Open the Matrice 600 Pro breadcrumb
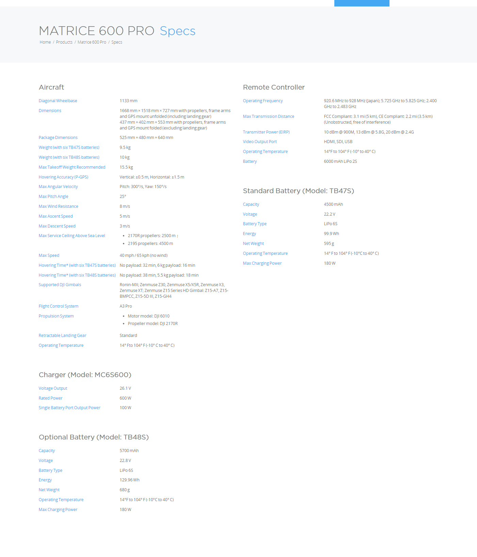Viewport: 477px width, 557px height. point(92,42)
